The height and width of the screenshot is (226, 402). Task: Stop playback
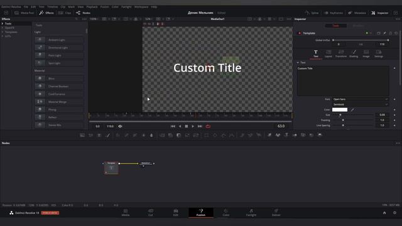tap(187, 126)
